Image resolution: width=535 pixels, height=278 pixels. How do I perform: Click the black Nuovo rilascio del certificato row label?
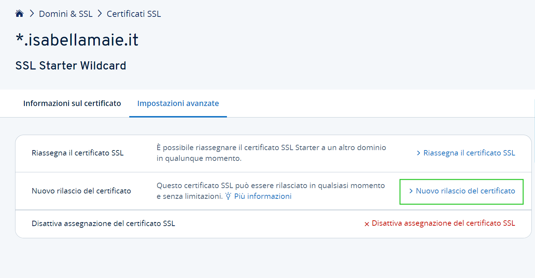click(x=81, y=191)
